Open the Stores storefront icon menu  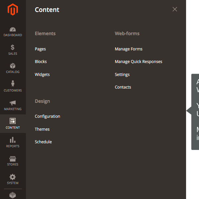[x=13, y=159]
